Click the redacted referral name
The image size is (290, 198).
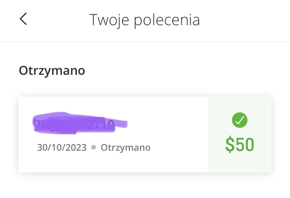pyautogui.click(x=80, y=123)
